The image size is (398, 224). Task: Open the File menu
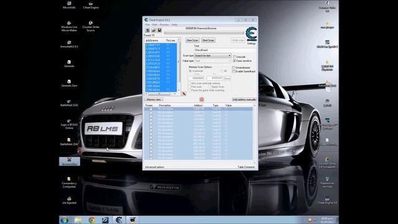[147, 25]
